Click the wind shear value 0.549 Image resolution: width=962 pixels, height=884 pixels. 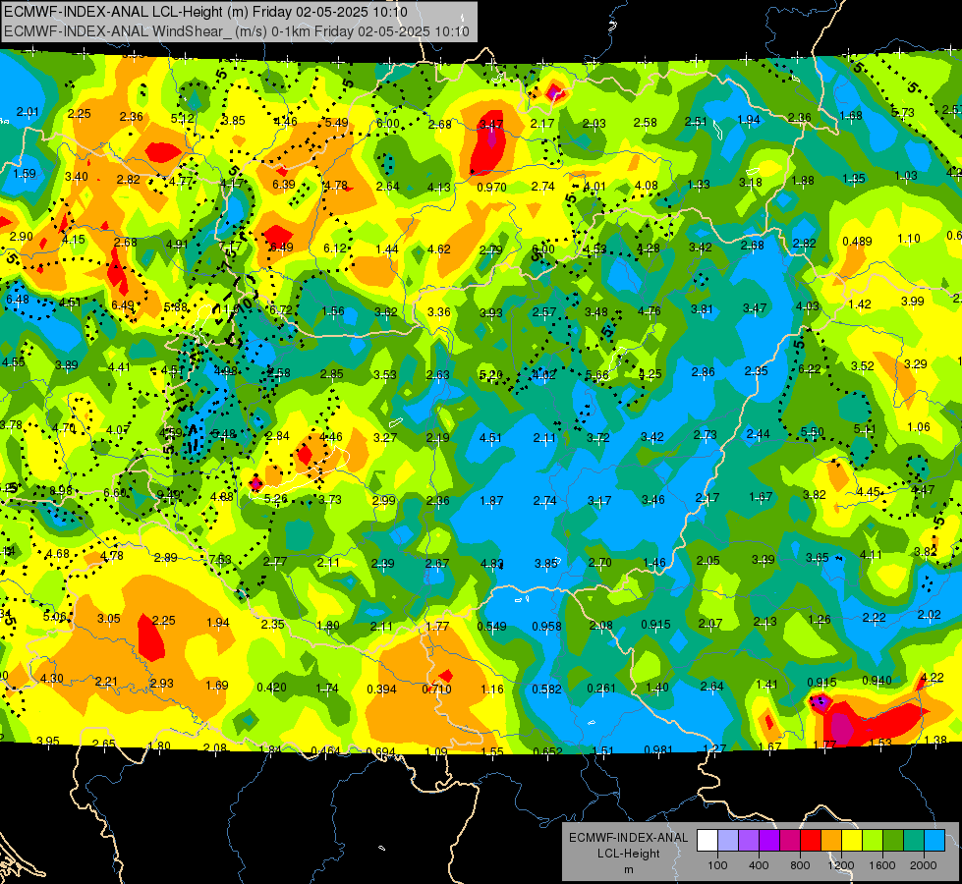point(492,627)
